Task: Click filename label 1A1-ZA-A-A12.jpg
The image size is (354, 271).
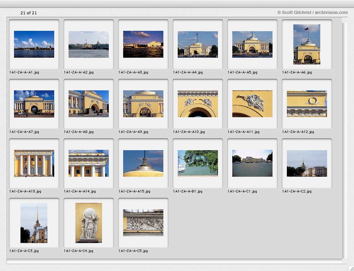Action: pyautogui.click(x=298, y=132)
